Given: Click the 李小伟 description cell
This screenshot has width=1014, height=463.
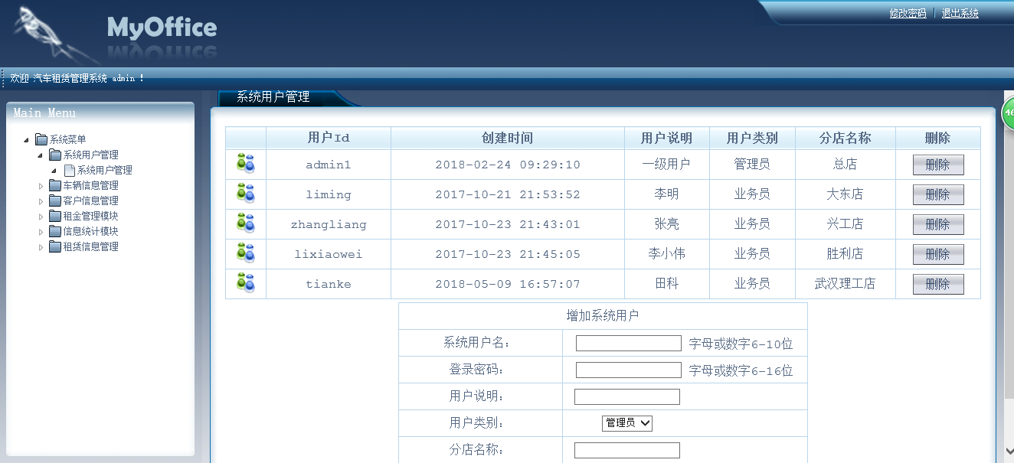Looking at the screenshot, I should click(667, 254).
